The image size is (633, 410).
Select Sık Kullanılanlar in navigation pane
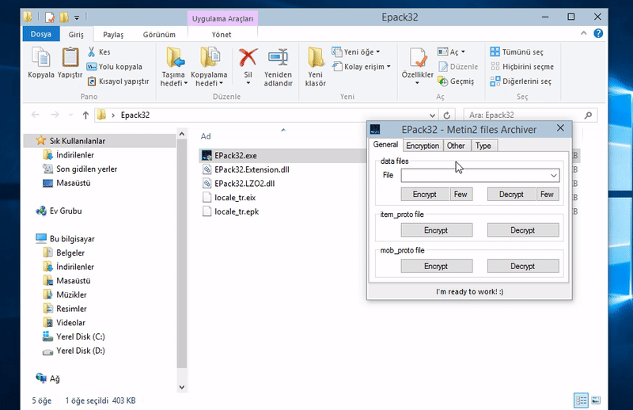(x=100, y=141)
